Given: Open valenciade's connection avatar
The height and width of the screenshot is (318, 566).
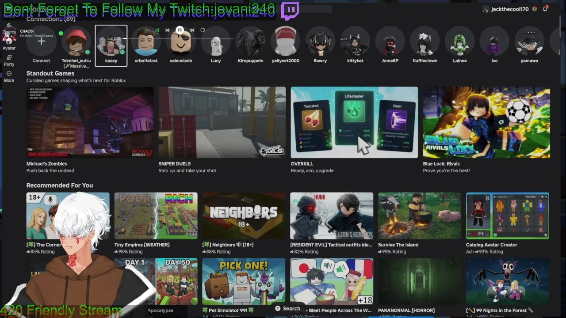Looking at the screenshot, I should click(x=181, y=42).
